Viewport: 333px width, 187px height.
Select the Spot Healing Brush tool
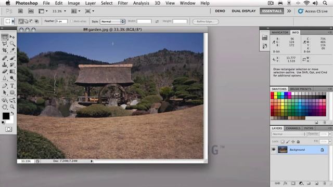(5, 58)
